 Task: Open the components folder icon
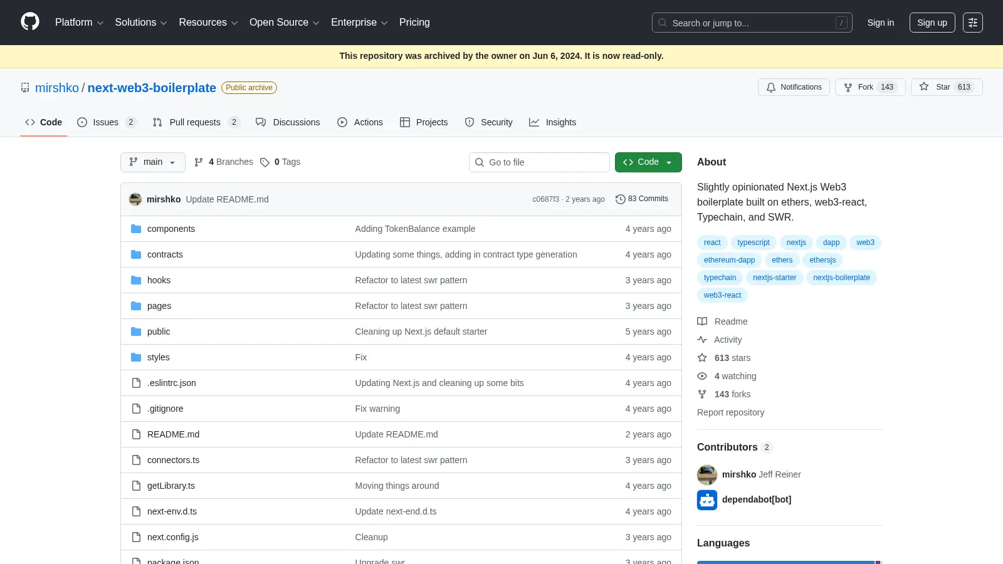pyautogui.click(x=136, y=229)
